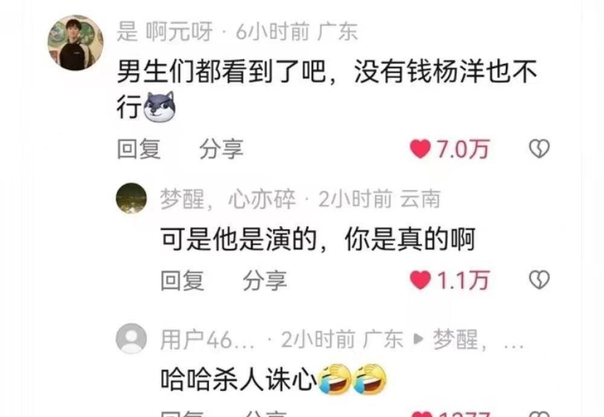
Task: Click the 7.0万 like count
Action: 463,150
